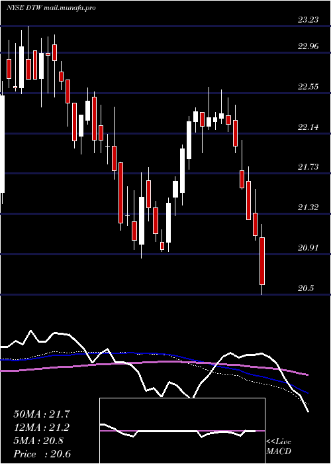
Task: Click the 22.14 price axis label
Action: [x=308, y=127]
